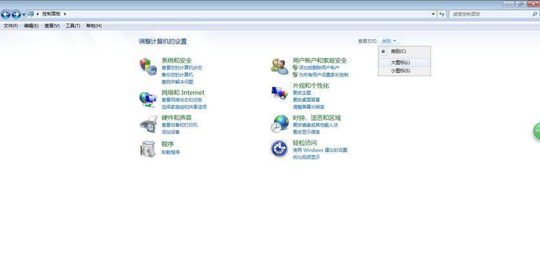Open the 硬件和声音 heading link
Screen dimensions: 540x258
tap(177, 117)
